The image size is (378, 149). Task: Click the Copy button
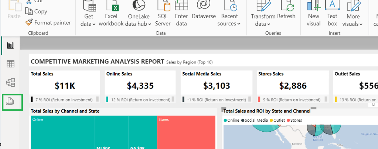pyautogui.click(x=36, y=11)
